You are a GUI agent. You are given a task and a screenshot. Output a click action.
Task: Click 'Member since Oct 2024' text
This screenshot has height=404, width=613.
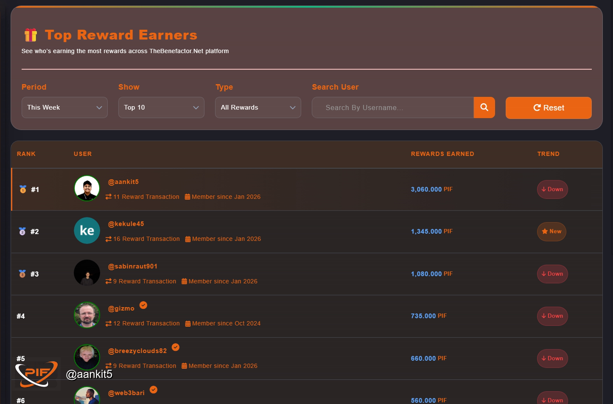click(227, 323)
